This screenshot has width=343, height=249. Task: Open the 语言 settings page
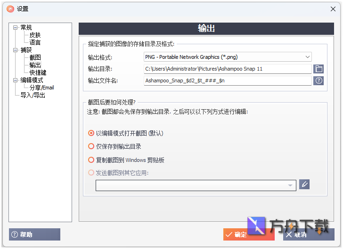coord(35,42)
